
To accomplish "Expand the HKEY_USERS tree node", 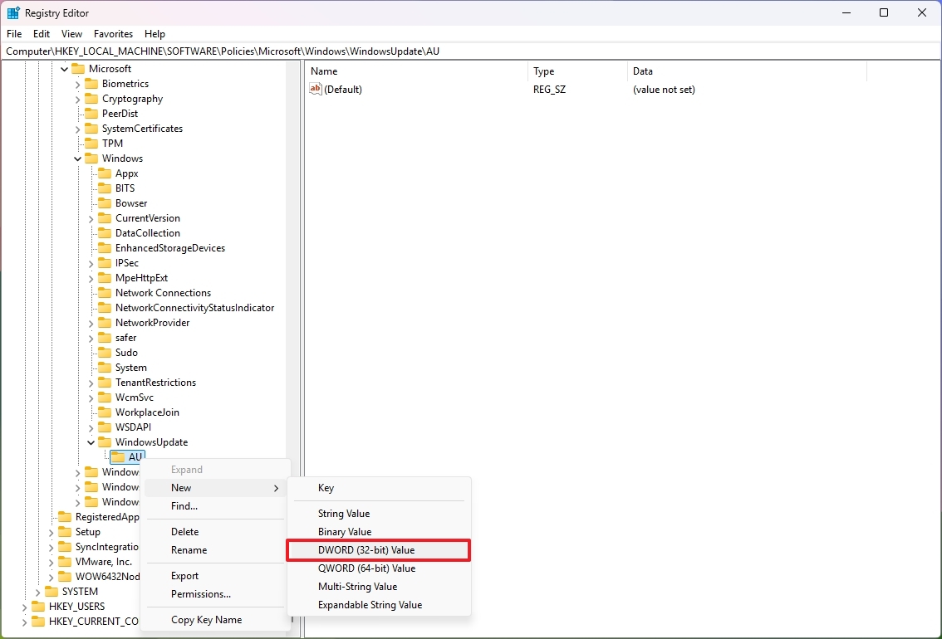I will click(25, 607).
